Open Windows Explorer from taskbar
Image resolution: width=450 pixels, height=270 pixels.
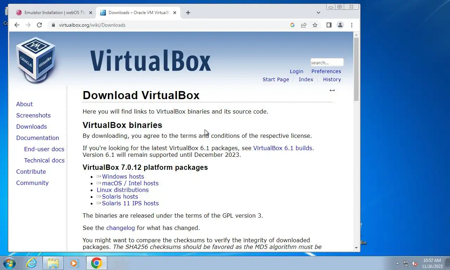[53, 263]
